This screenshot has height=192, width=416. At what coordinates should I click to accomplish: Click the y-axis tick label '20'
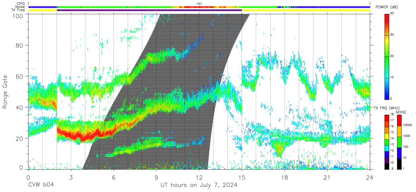20,138
